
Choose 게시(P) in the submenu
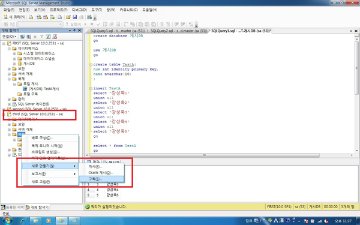coord(101,166)
